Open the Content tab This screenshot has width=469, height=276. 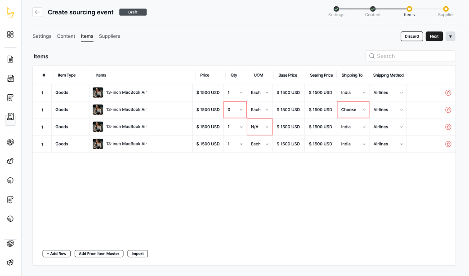tap(66, 36)
